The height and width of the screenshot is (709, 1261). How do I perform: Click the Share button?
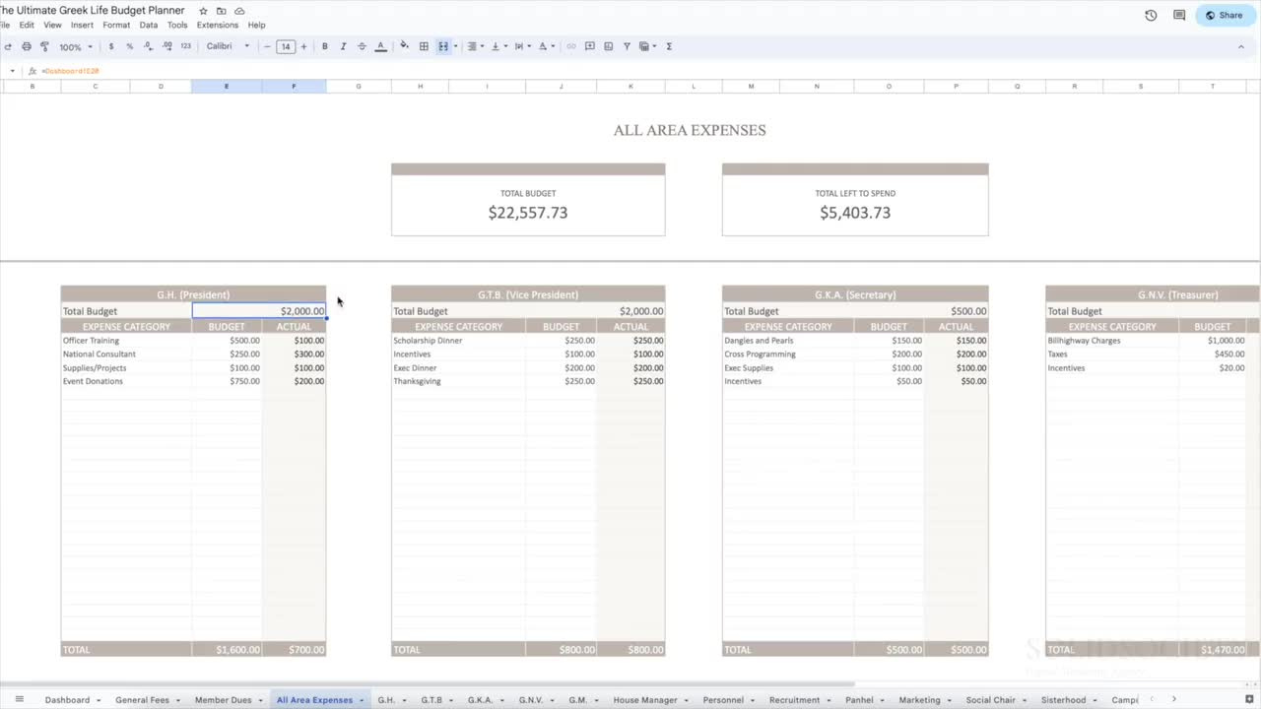(x=1225, y=15)
